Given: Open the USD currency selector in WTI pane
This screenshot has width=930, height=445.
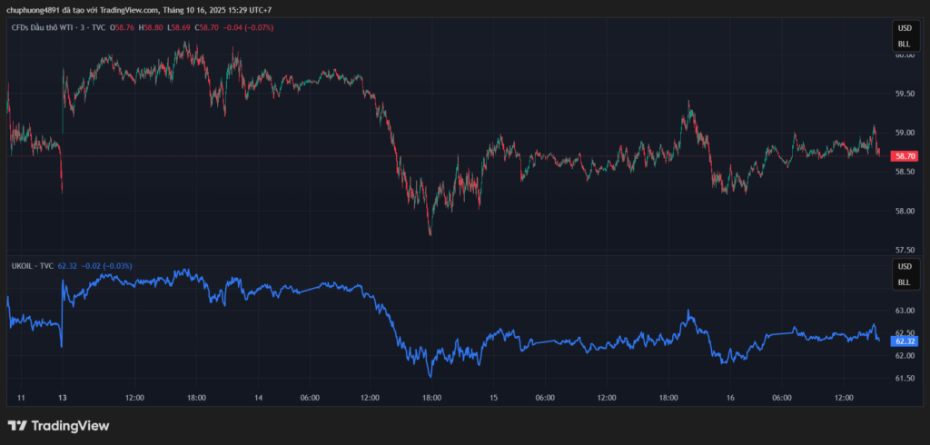Looking at the screenshot, I should coord(904,28).
